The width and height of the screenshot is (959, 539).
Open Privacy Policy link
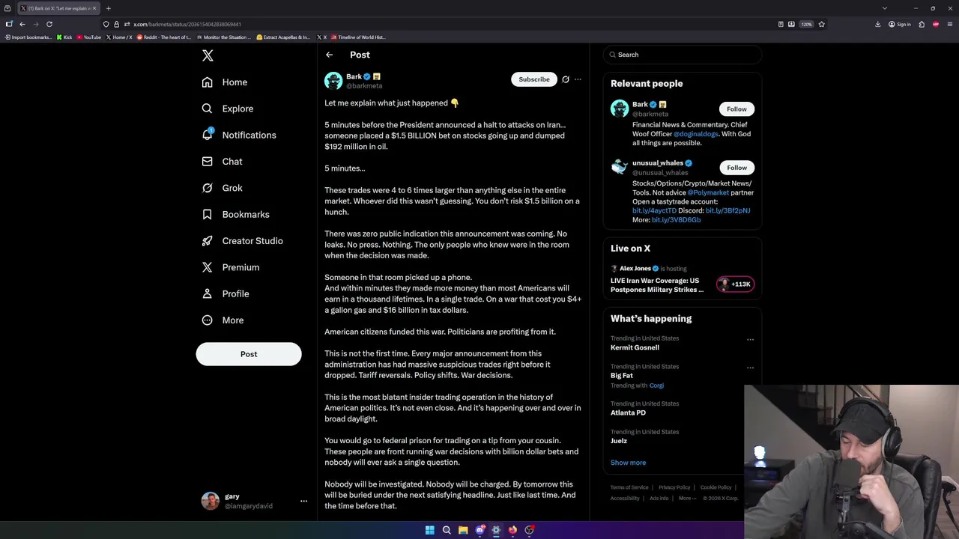click(674, 487)
